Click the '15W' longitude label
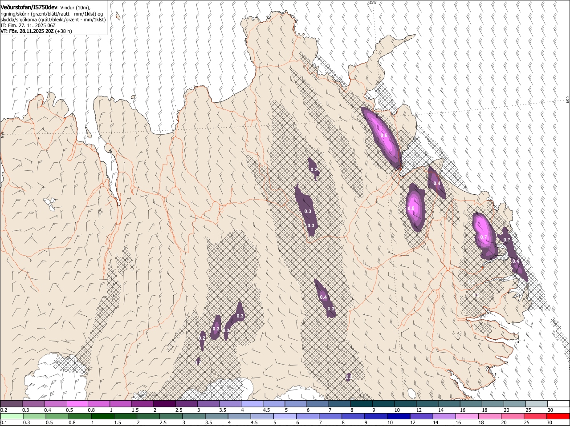 pyautogui.click(x=373, y=3)
